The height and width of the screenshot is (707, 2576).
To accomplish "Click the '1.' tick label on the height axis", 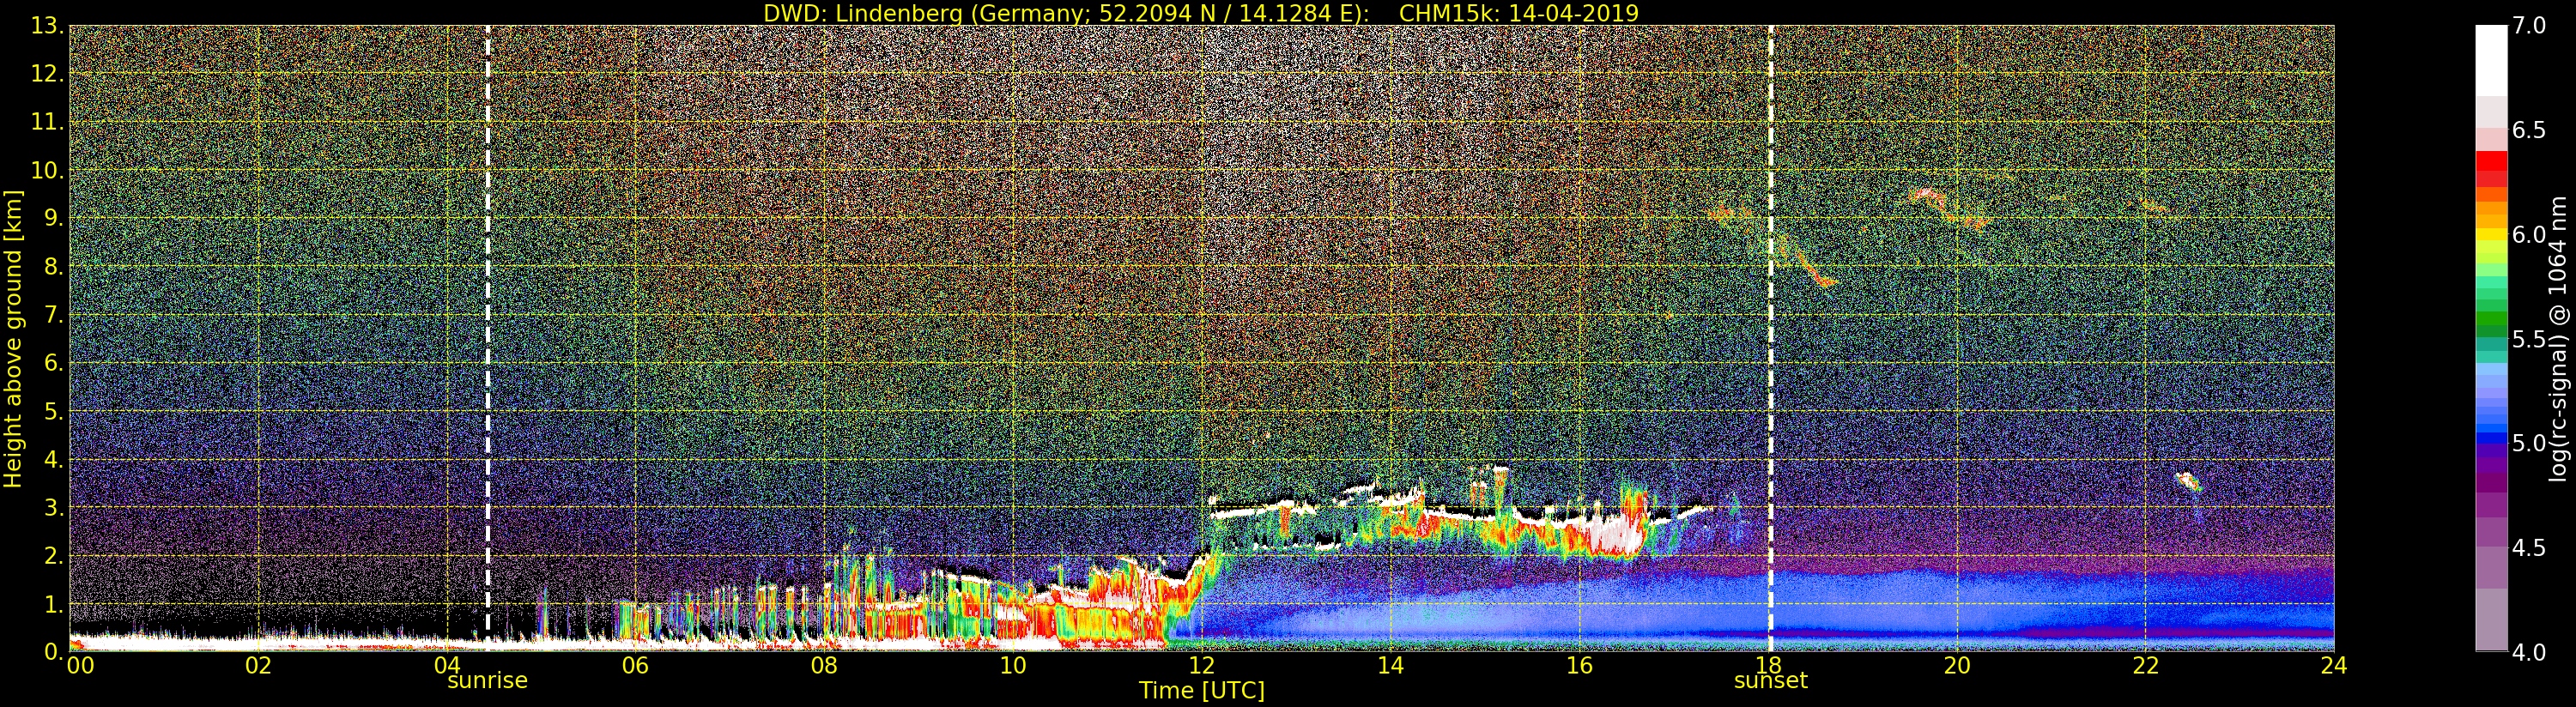I will [x=54, y=604].
